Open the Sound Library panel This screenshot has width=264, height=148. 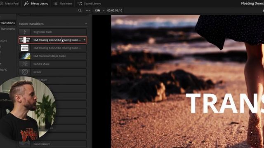(x=89, y=3)
